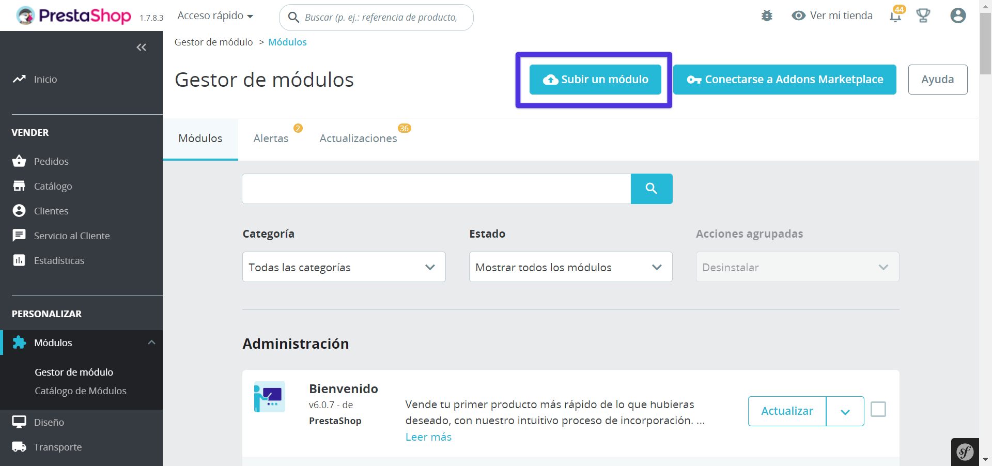Open debug mode bug icon

coord(767,15)
